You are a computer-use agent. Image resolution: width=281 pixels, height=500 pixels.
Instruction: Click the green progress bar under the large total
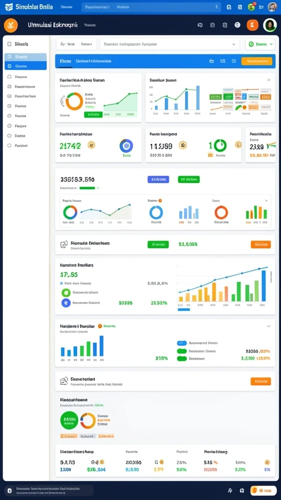pos(87,188)
